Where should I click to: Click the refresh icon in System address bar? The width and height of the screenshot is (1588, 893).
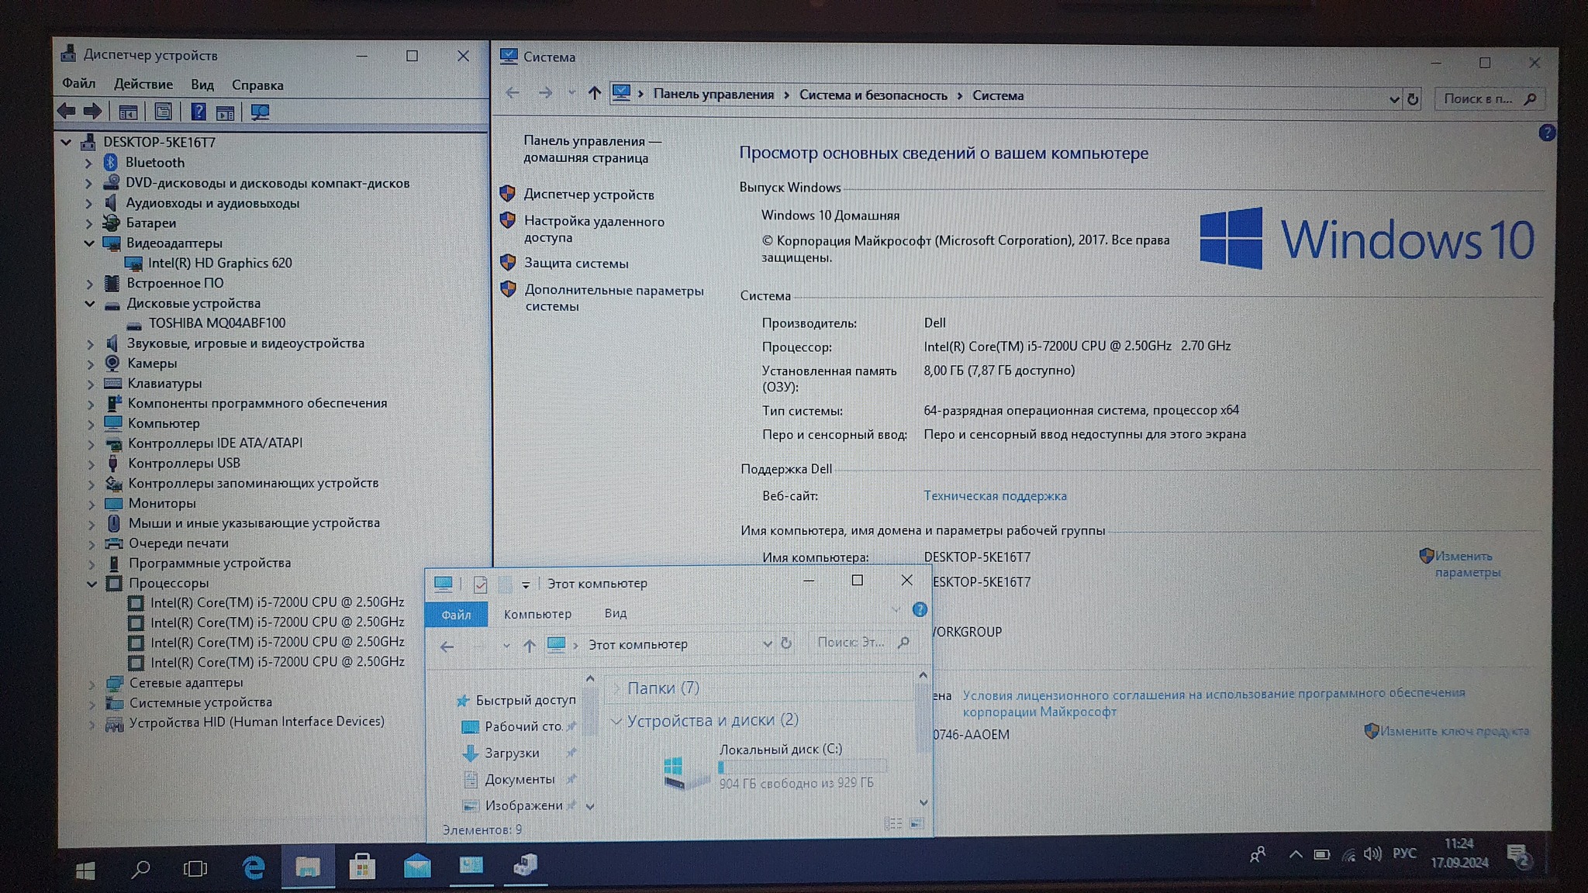click(1413, 99)
